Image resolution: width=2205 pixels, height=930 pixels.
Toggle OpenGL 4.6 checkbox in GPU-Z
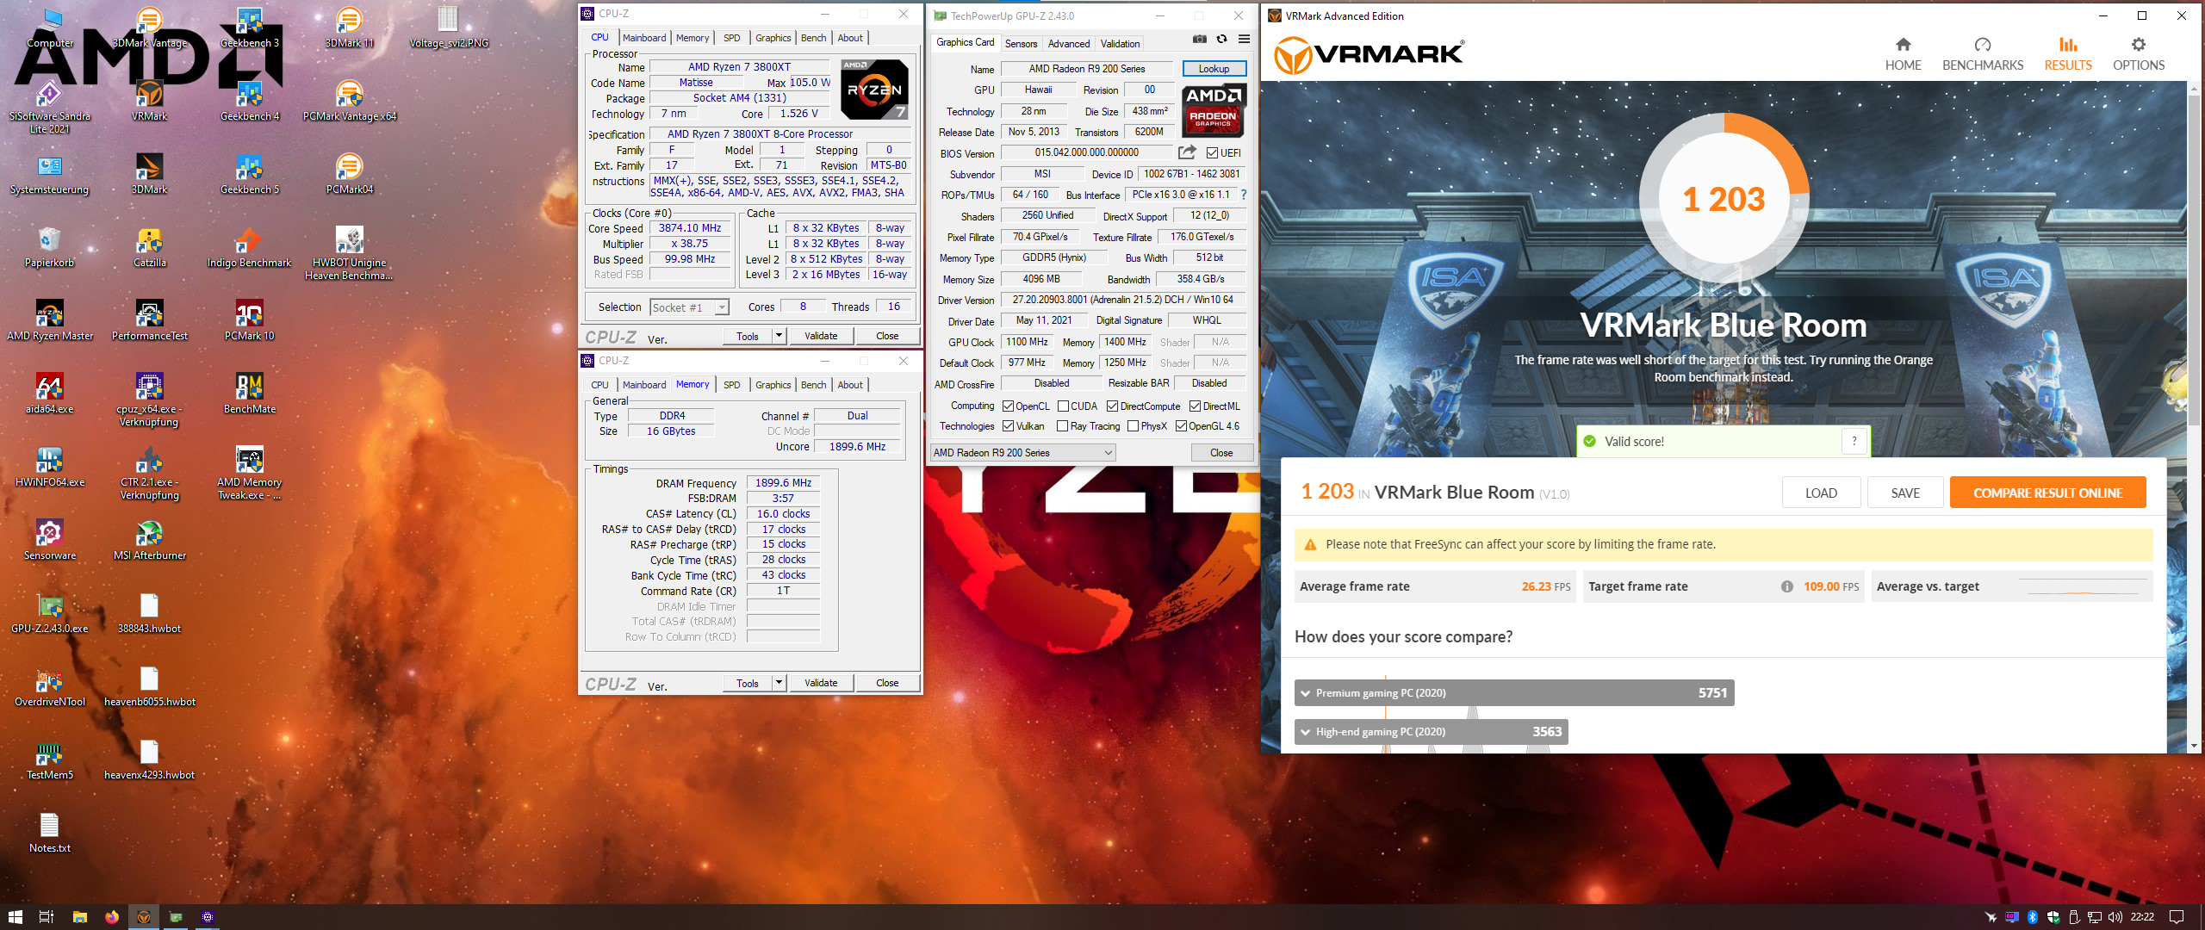(x=1182, y=426)
